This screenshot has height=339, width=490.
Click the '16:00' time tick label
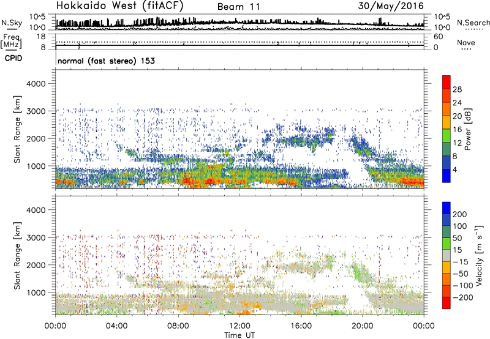point(301,326)
